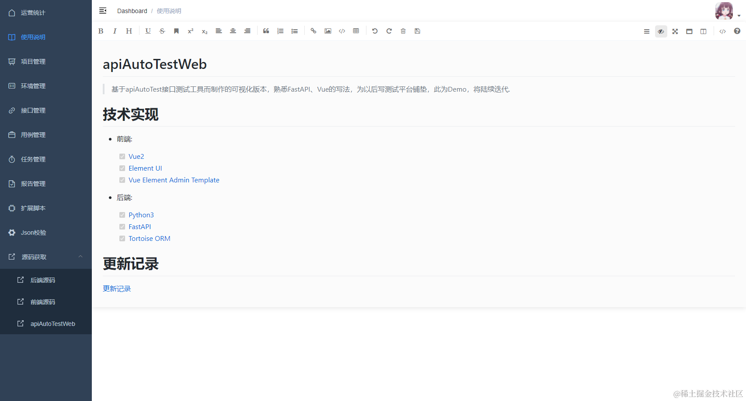746x401 pixels.
Task: Open the Vue2 link
Action: [x=136, y=156]
